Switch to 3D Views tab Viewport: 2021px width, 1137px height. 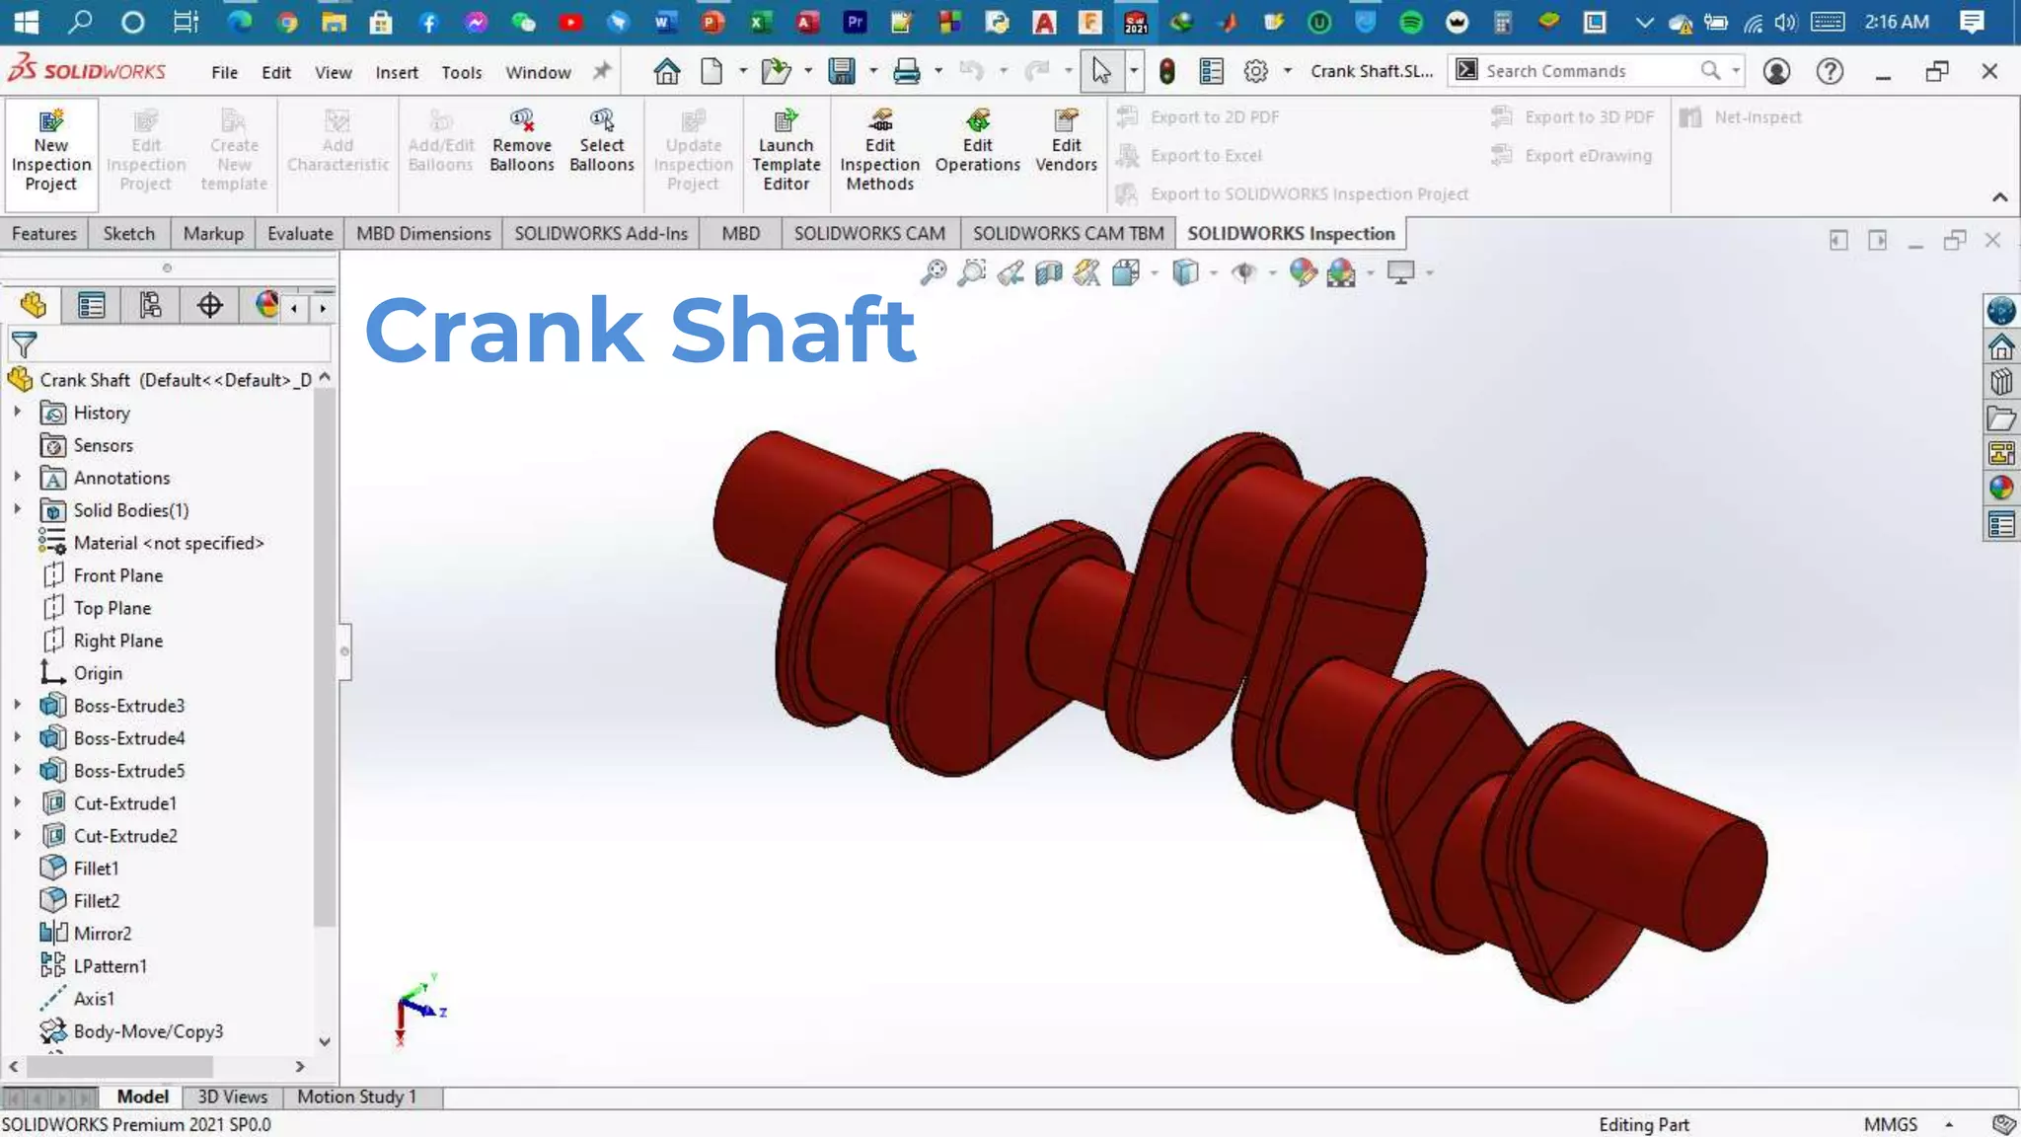(232, 1097)
